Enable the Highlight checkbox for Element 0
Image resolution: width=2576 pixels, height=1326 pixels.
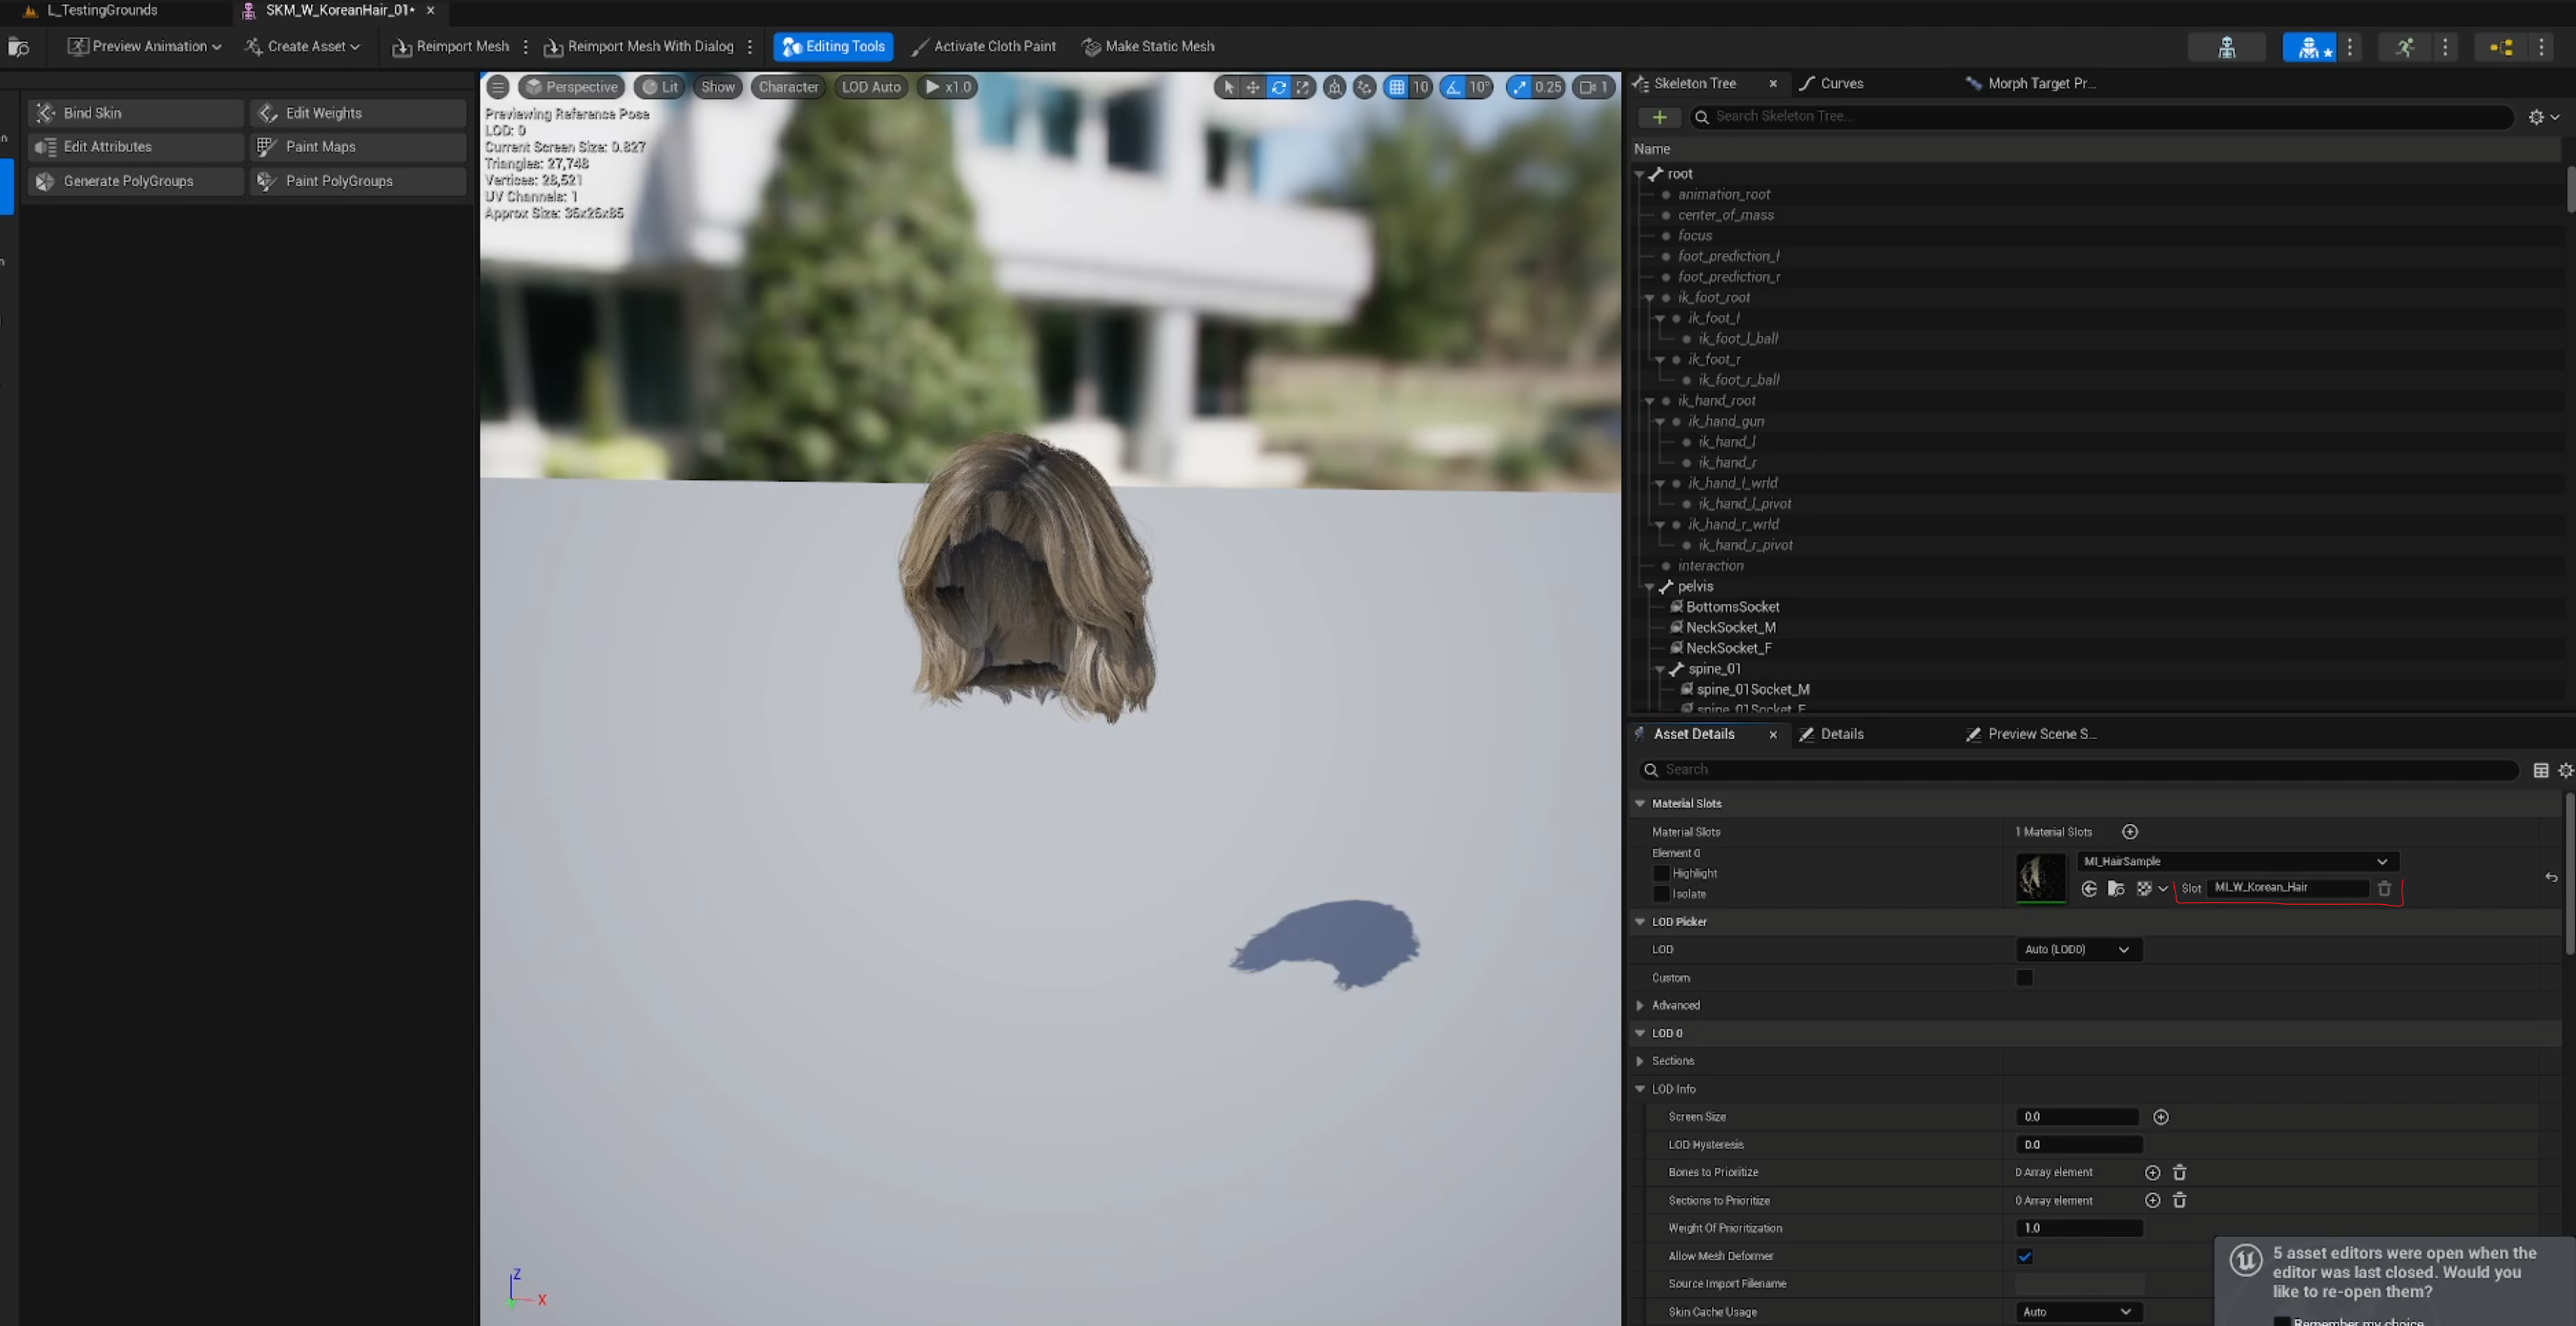click(x=1663, y=873)
